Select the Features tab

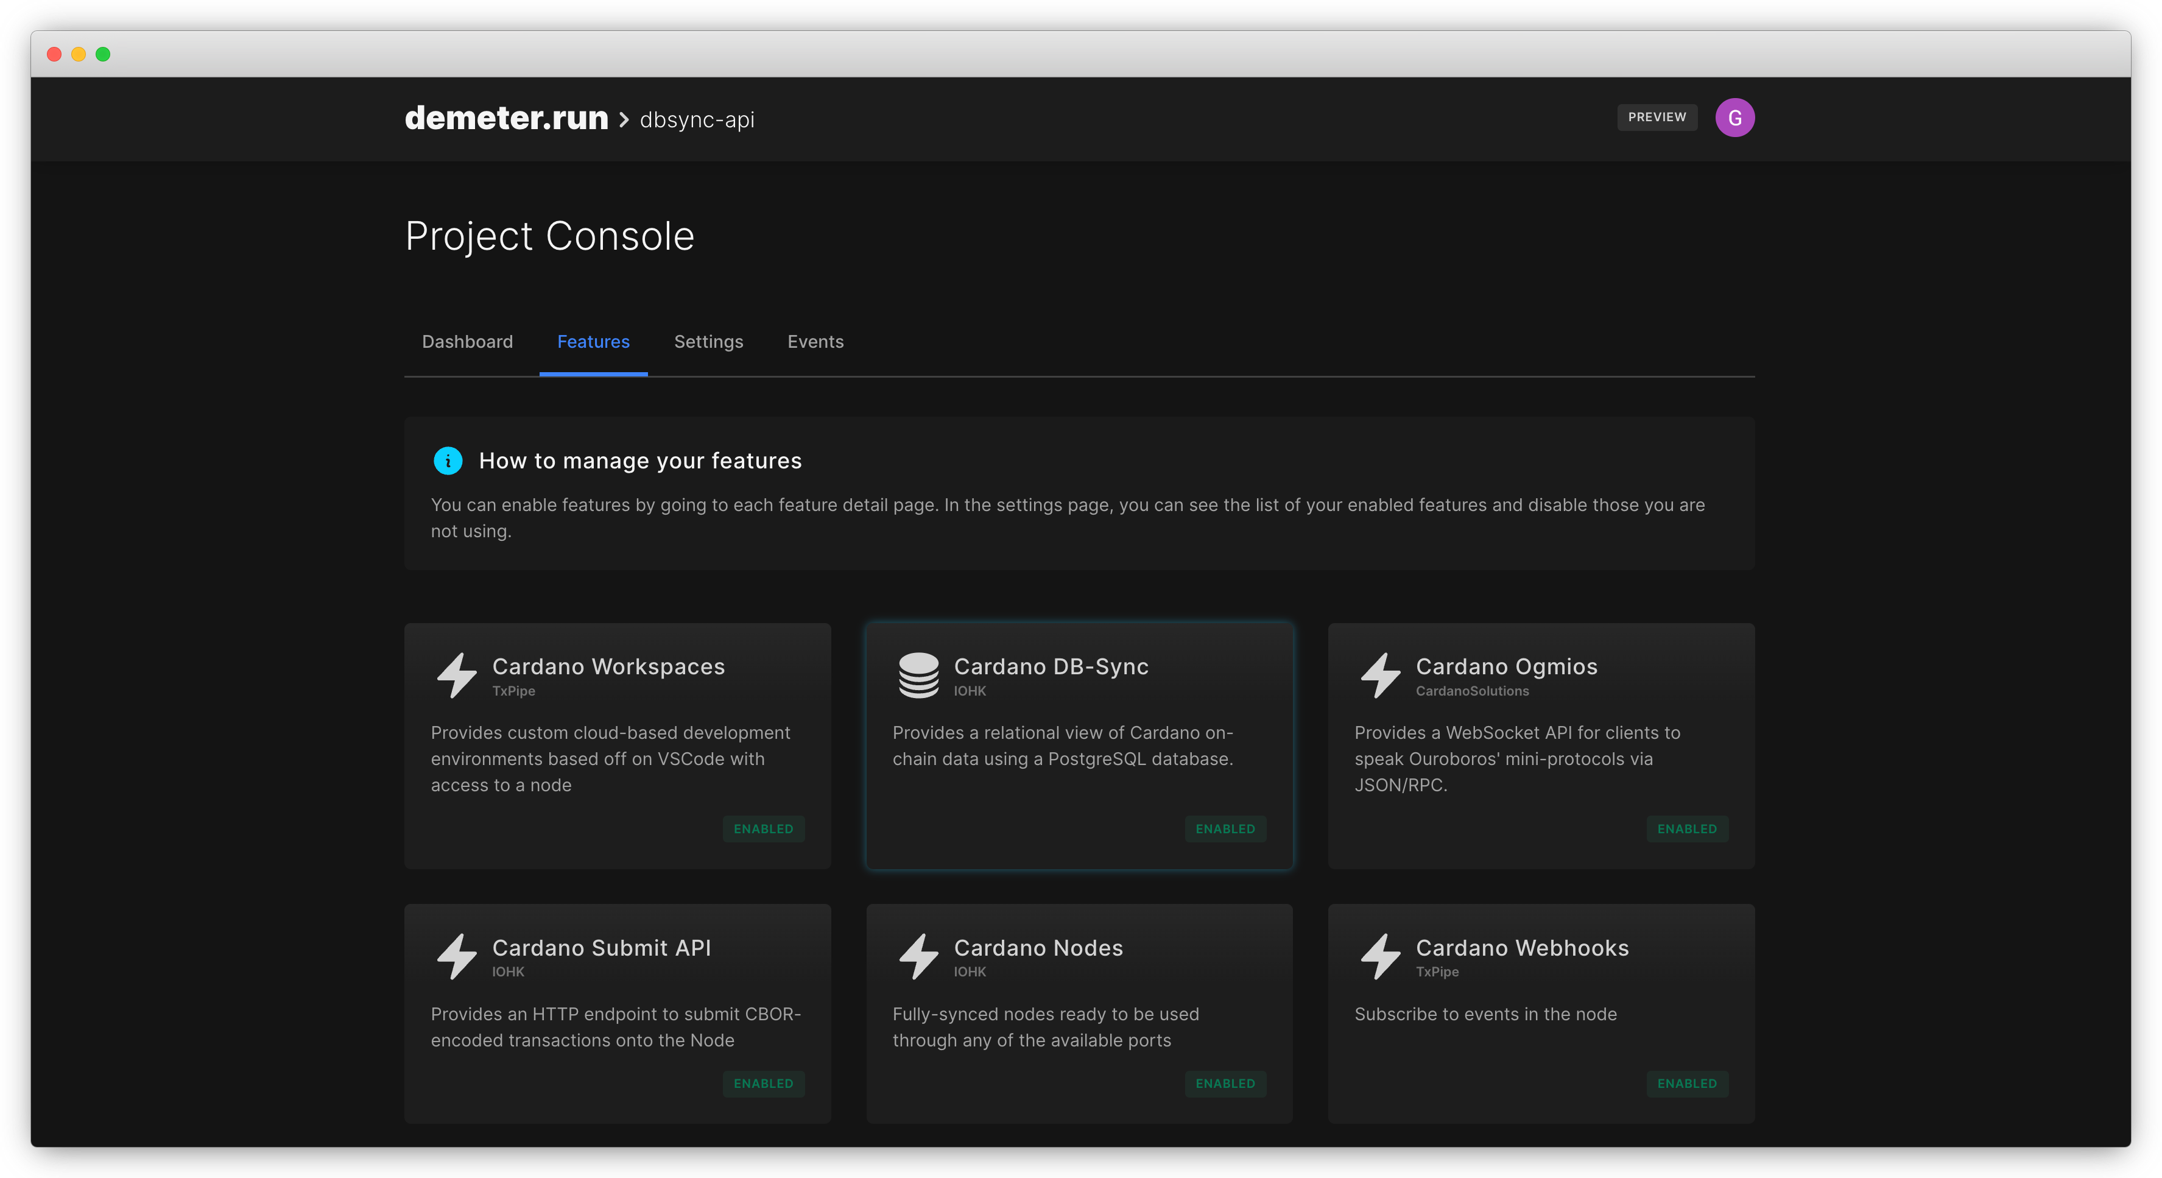pos(593,342)
